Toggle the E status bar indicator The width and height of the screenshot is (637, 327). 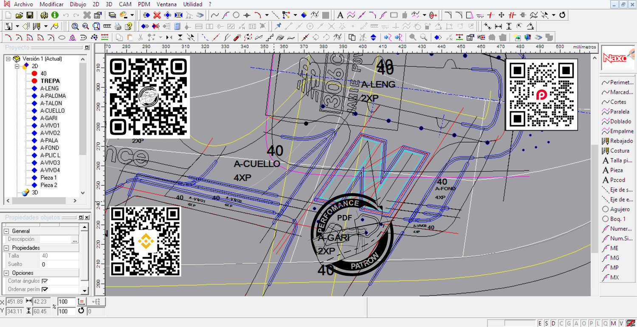coord(540,323)
